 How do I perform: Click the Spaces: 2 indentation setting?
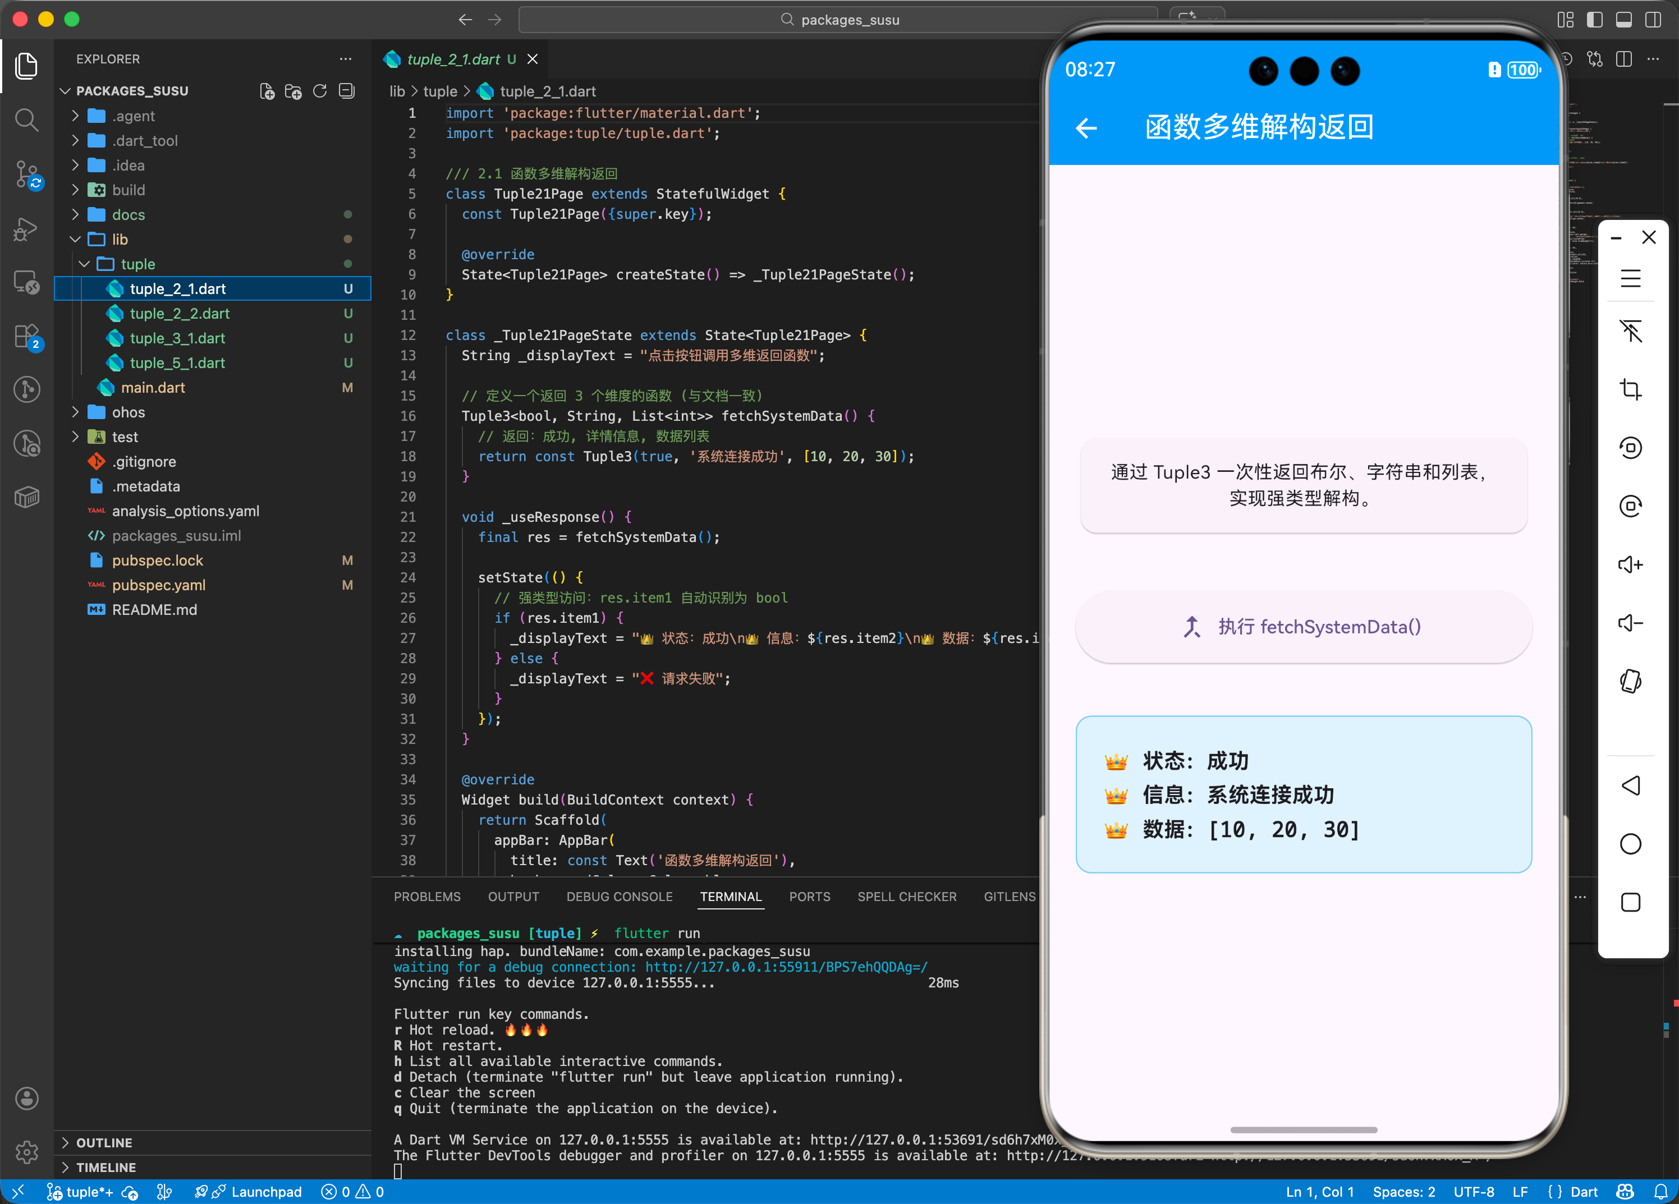tap(1403, 1192)
